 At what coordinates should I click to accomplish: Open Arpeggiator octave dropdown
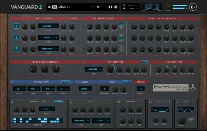click(63, 89)
